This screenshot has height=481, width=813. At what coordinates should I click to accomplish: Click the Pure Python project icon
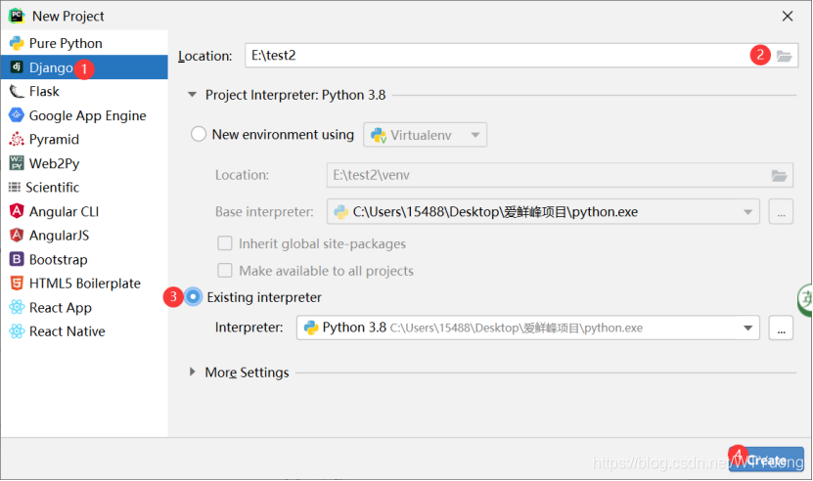17,43
